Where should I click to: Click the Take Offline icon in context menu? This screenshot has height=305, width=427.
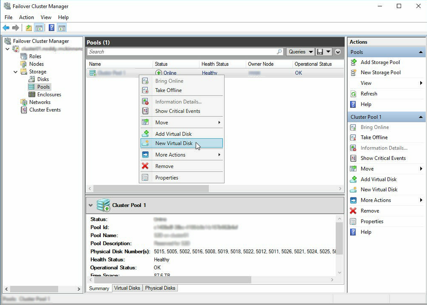click(145, 90)
